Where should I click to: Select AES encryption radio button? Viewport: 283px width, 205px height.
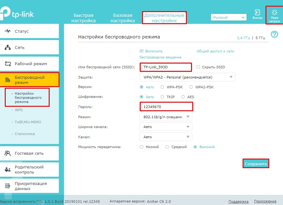183,97
